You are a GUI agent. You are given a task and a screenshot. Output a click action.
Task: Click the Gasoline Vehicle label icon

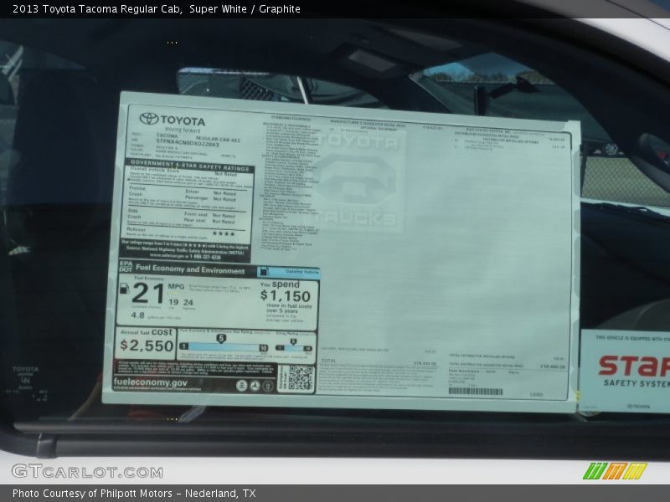point(264,271)
